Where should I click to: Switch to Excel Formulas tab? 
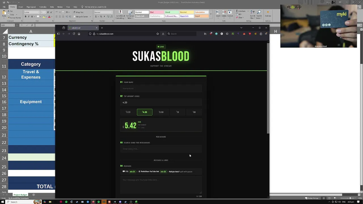(43, 7)
